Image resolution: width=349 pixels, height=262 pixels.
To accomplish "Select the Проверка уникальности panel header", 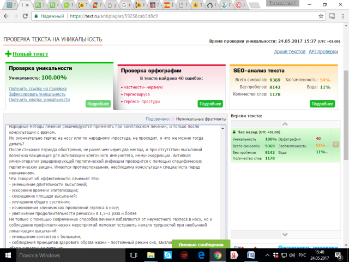I will point(40,68).
